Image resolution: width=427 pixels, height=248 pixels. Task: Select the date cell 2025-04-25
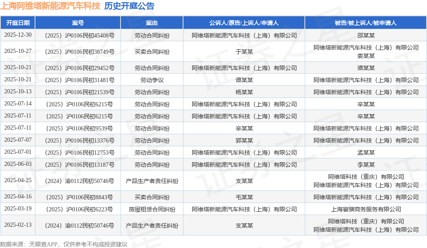pyautogui.click(x=18, y=180)
